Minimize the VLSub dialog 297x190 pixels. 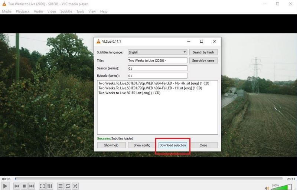click(189, 41)
